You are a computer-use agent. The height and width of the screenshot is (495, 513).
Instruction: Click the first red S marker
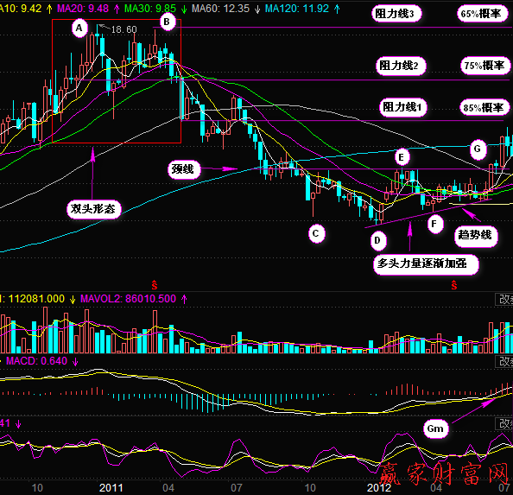coord(155,285)
